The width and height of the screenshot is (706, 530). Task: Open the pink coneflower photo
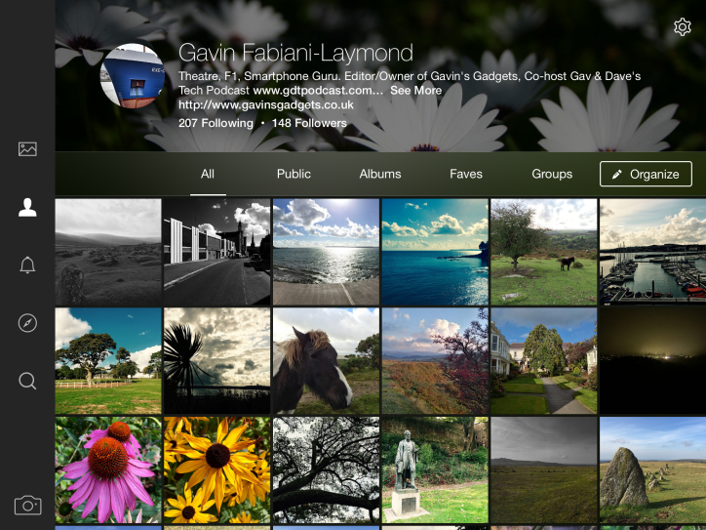[x=107, y=469]
